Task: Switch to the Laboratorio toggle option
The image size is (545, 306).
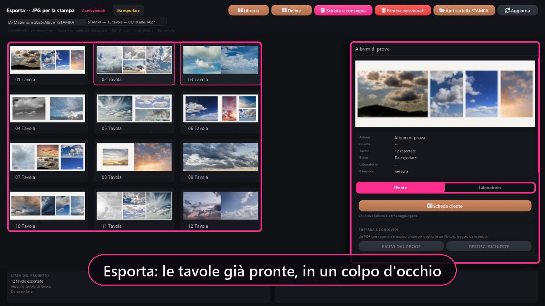Action: [489, 188]
